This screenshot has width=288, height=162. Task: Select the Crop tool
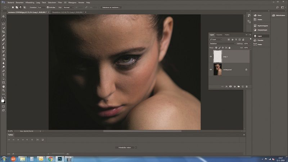tap(4, 32)
